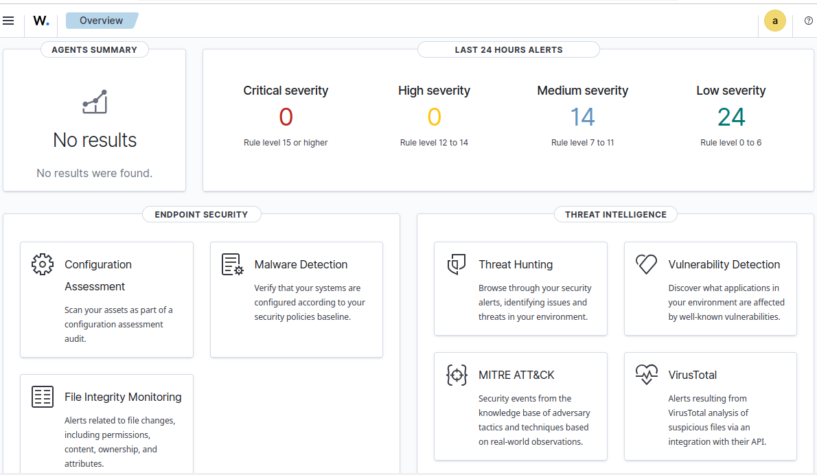The width and height of the screenshot is (817, 475).
Task: Open low severity alerts count 24
Action: coord(731,117)
